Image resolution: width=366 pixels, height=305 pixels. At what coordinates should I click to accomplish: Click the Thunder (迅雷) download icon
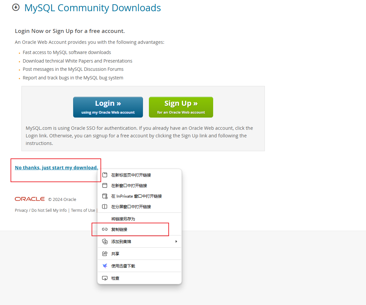104,265
